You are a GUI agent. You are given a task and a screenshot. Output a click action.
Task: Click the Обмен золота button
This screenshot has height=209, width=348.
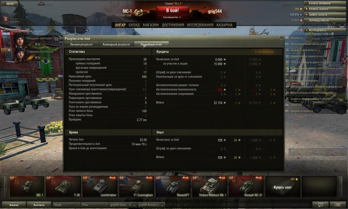click(x=325, y=14)
